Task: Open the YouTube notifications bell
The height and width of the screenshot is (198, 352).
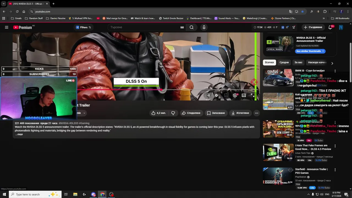Action: [x=331, y=27]
